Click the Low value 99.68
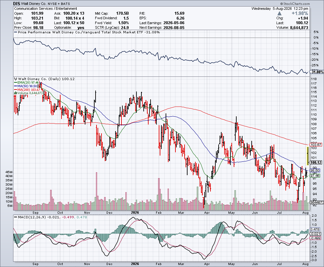Image resolution: width=324 pixels, height=267 pixels. (x=38, y=23)
